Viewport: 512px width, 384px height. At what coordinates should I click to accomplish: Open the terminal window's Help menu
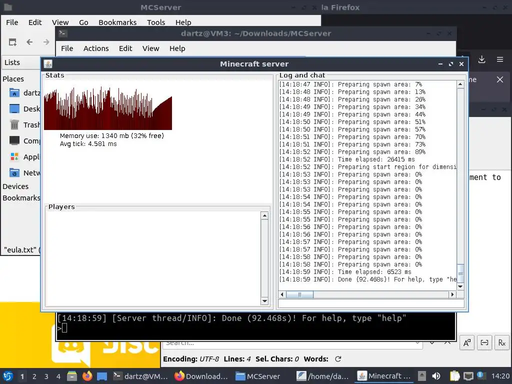177,48
